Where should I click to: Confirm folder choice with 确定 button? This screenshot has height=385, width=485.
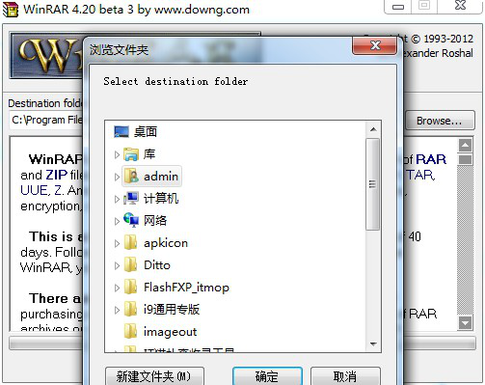(x=267, y=376)
